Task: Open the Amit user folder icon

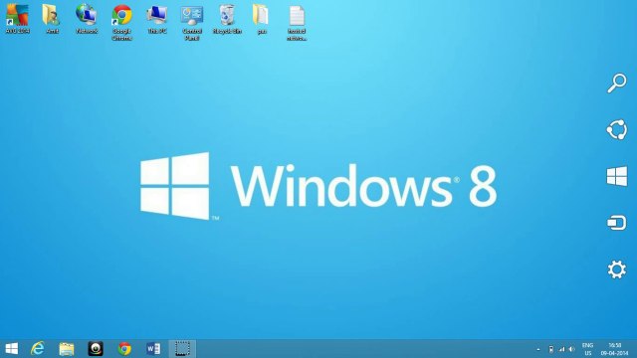Action: (x=52, y=19)
